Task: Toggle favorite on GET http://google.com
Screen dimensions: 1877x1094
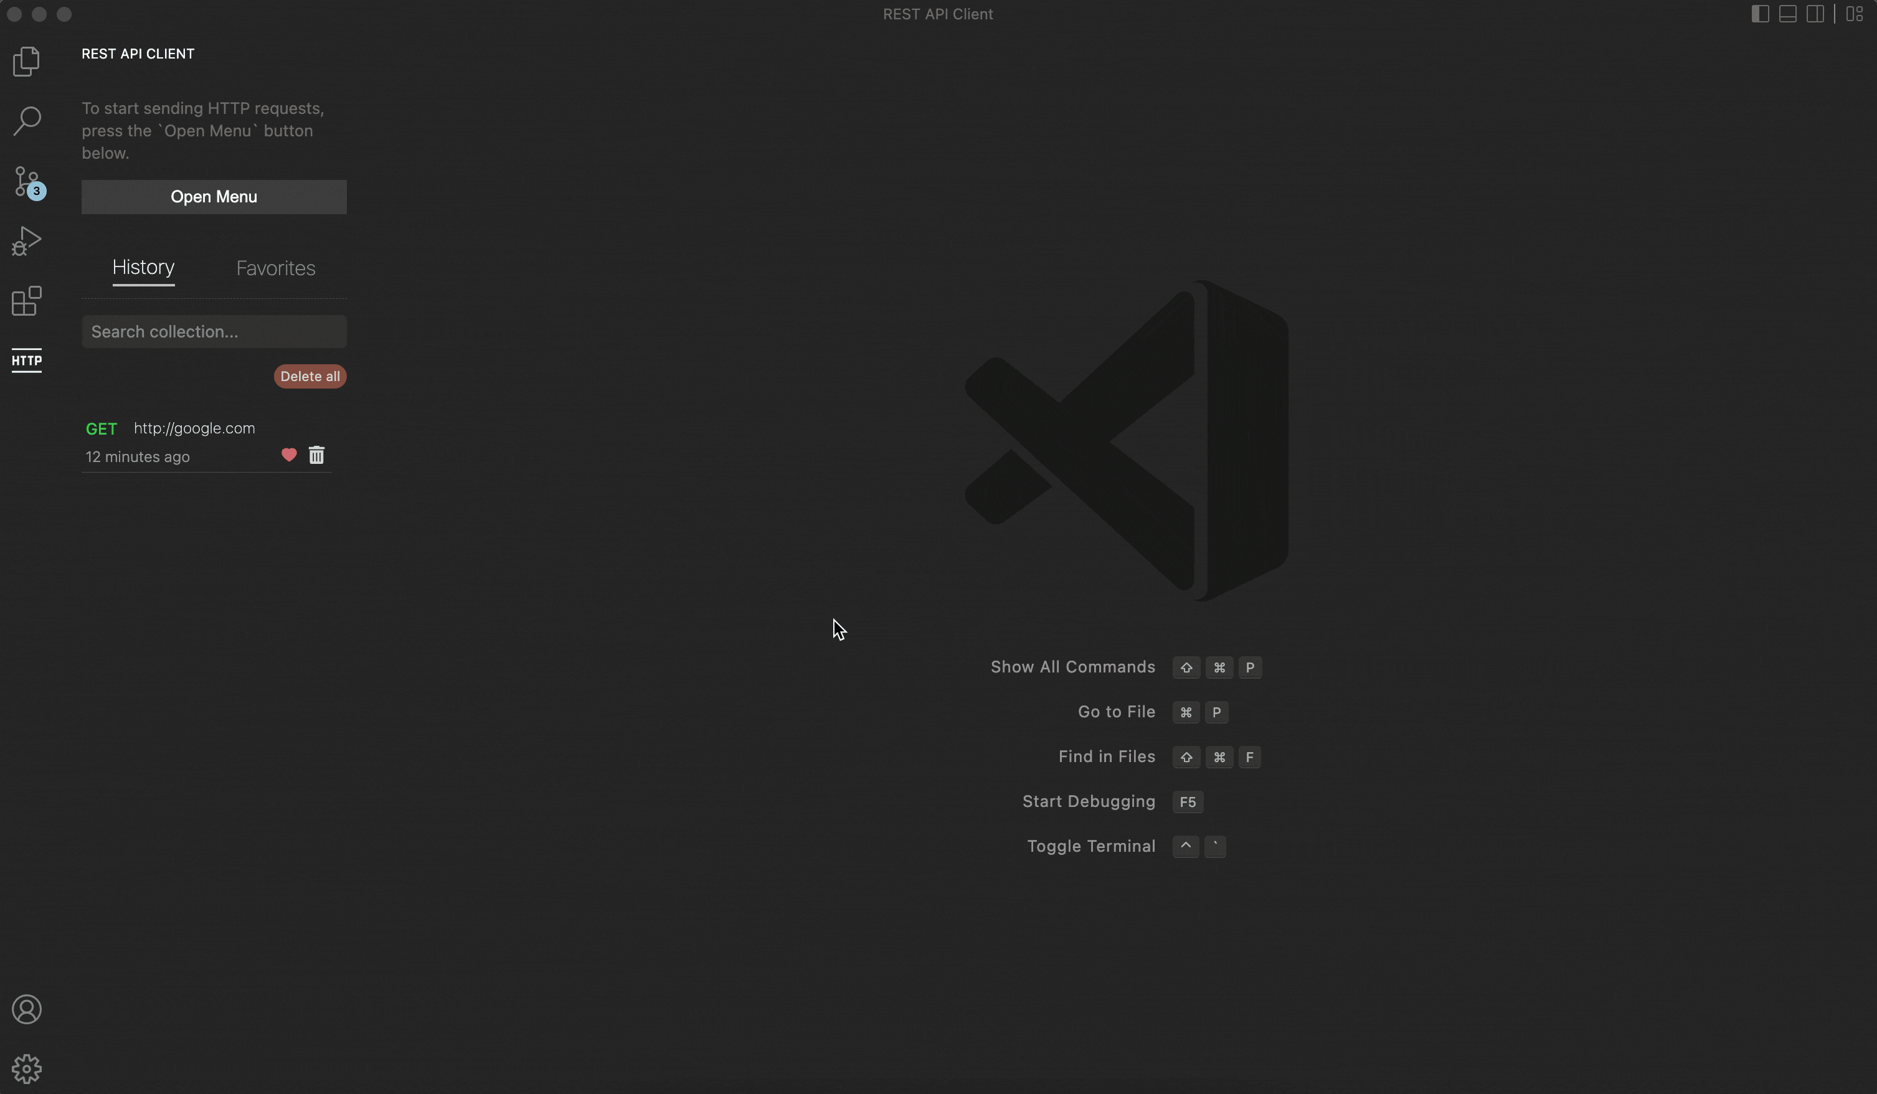Action: pyautogui.click(x=289, y=455)
